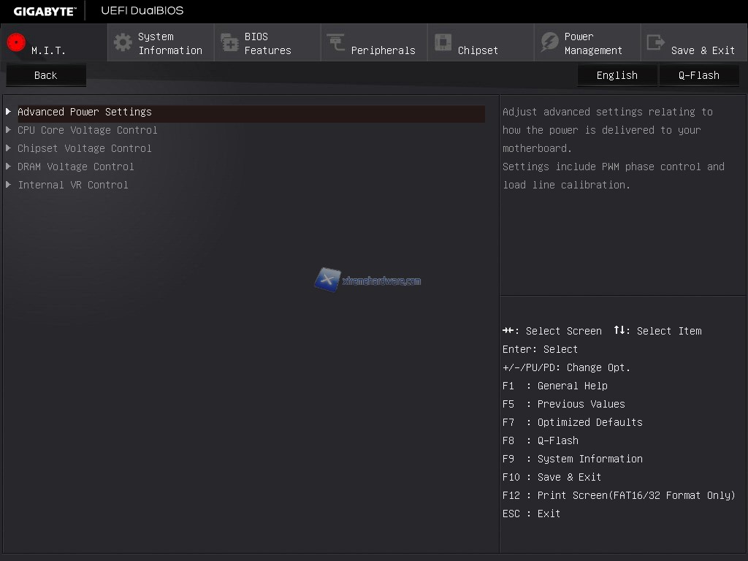
Task: Click the Power Management lightning icon
Action: [549, 42]
